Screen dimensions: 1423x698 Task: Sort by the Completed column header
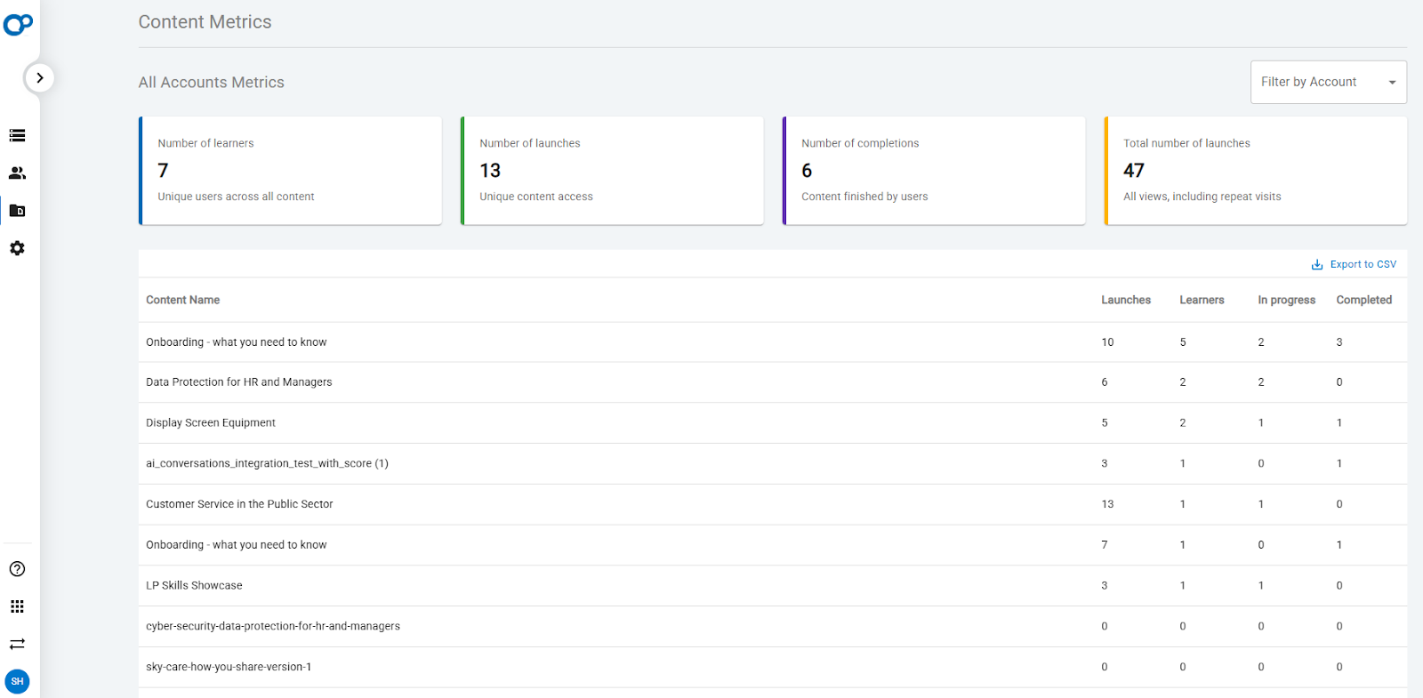tap(1363, 300)
